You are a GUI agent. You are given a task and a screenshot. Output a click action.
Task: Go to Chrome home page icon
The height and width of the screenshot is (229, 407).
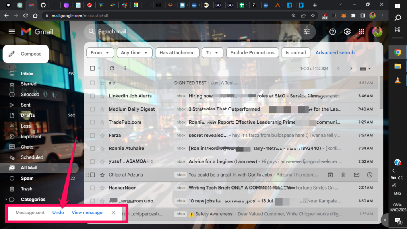35,16
